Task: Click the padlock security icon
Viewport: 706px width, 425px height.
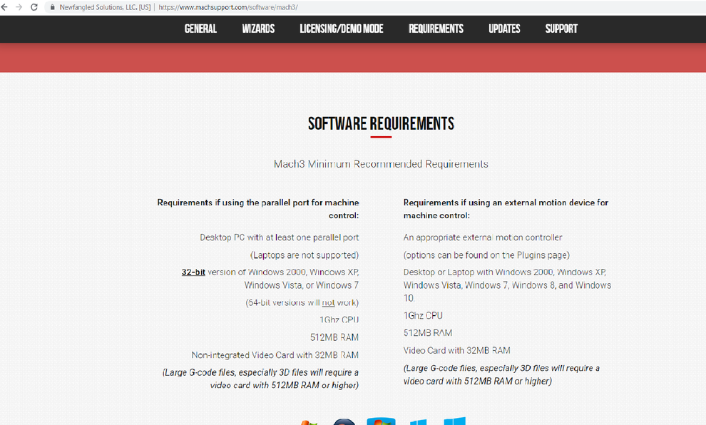Action: [52, 7]
